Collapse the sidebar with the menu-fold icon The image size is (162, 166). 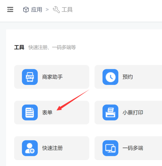coord(10,10)
